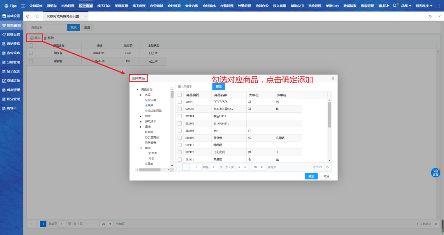Open the 线上商城 top menu
The width and height of the screenshot is (444, 235).
point(86,6)
